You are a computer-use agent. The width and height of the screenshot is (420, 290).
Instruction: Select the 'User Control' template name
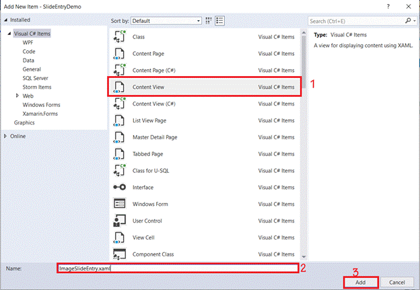(x=147, y=221)
